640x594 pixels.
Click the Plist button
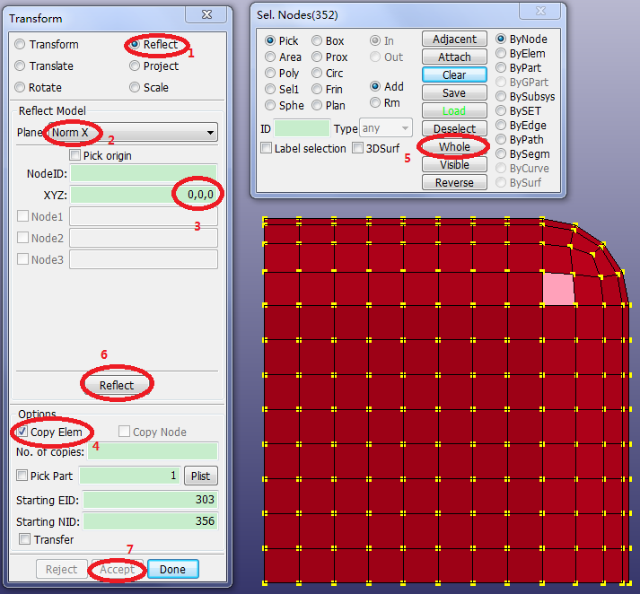[201, 476]
